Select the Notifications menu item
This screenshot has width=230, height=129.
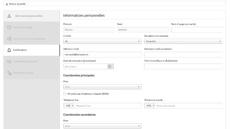pos(32,50)
